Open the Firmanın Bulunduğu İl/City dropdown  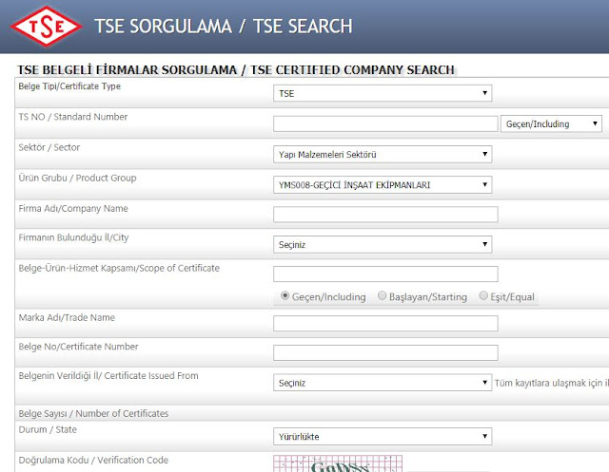click(x=383, y=244)
